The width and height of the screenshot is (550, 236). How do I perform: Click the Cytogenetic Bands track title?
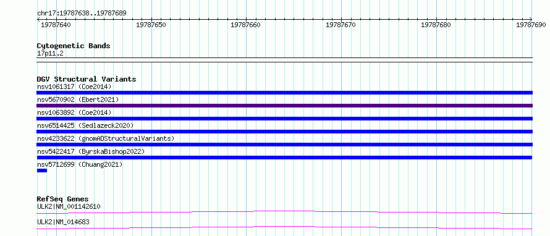(74, 46)
